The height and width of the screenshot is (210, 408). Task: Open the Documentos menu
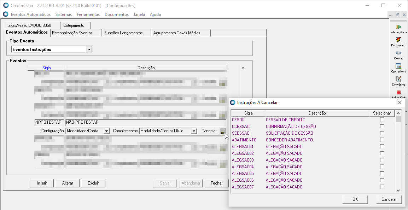coord(117,14)
